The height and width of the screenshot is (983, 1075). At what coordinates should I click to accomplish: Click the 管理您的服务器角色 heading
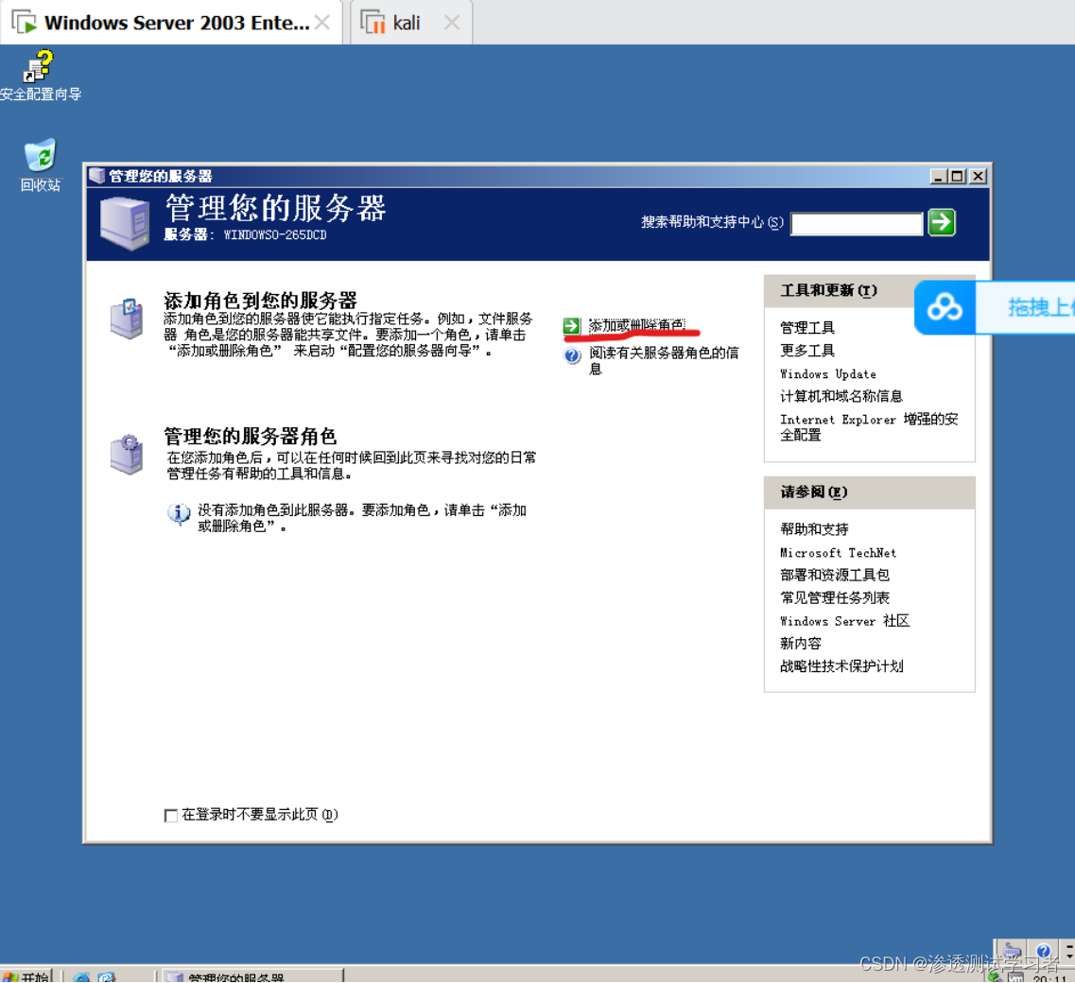[251, 436]
